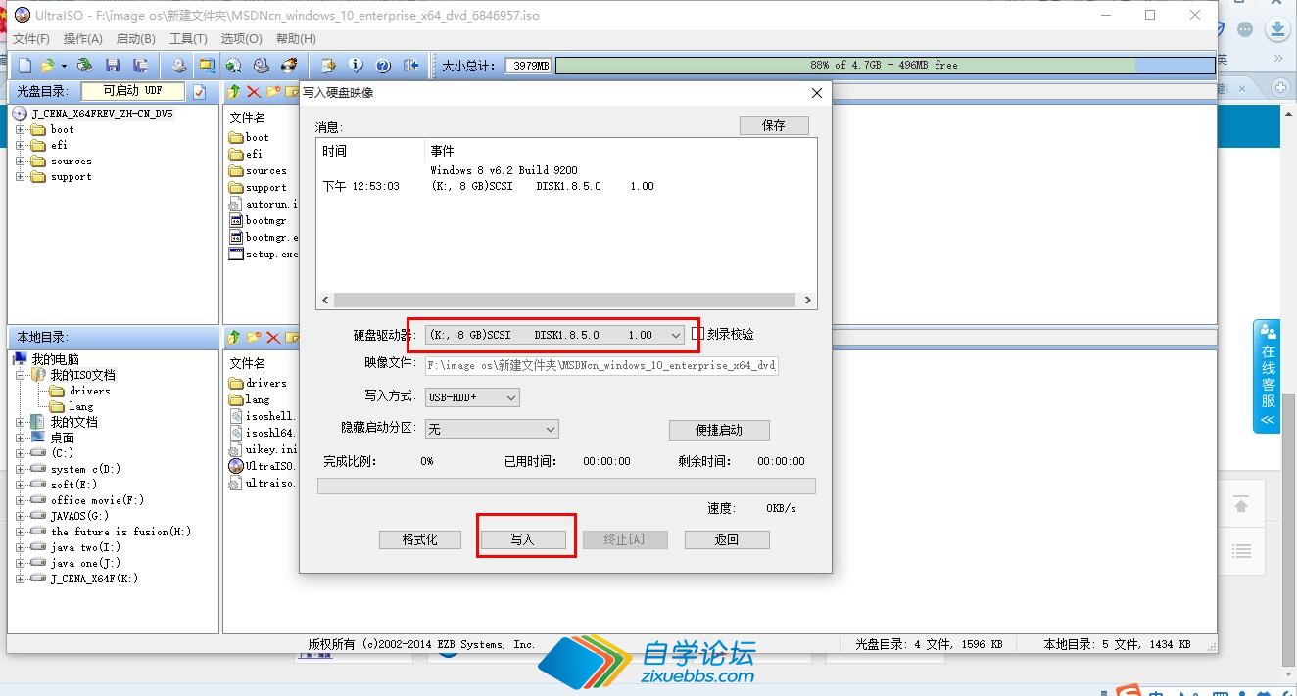1297x696 pixels.
Task: Close the 写入硬盘映像 dialog
Action: click(817, 93)
